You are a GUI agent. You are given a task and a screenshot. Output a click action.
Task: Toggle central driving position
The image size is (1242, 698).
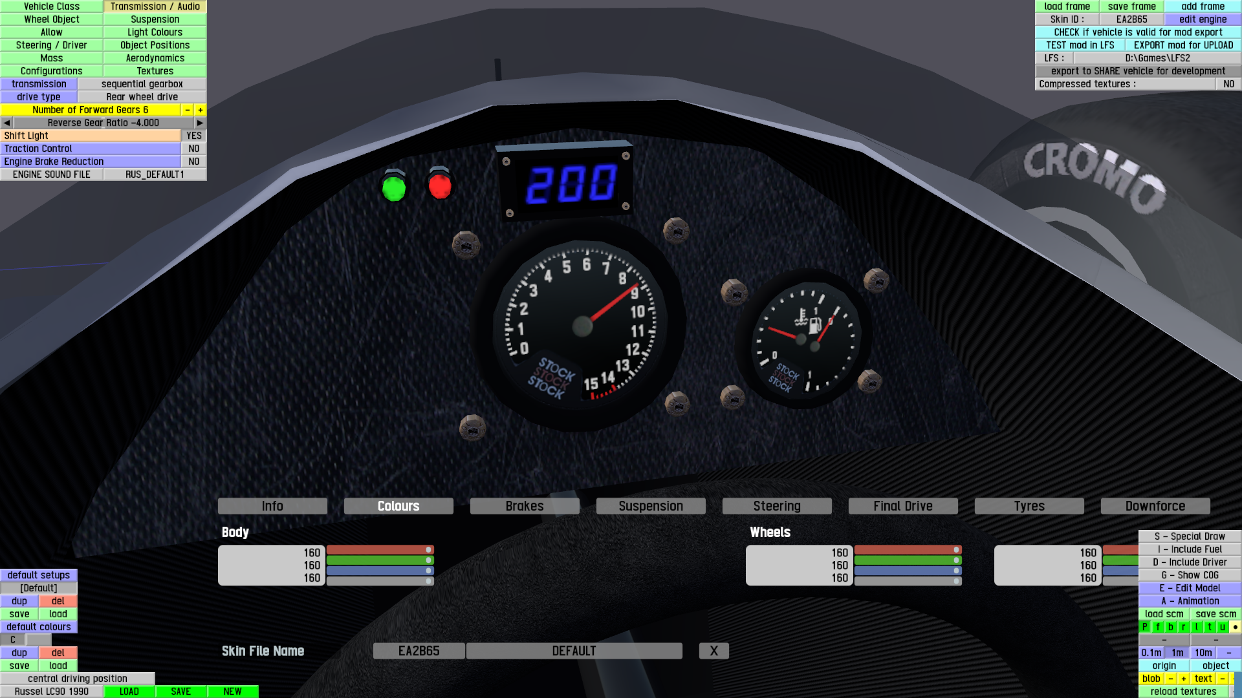point(78,679)
